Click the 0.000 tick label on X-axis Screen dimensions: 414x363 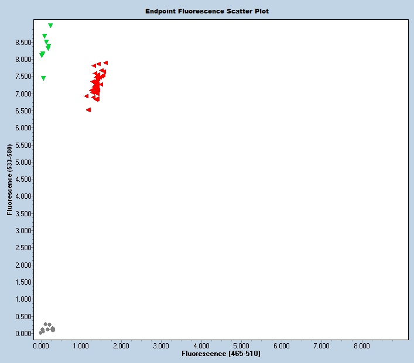pyautogui.click(x=41, y=346)
